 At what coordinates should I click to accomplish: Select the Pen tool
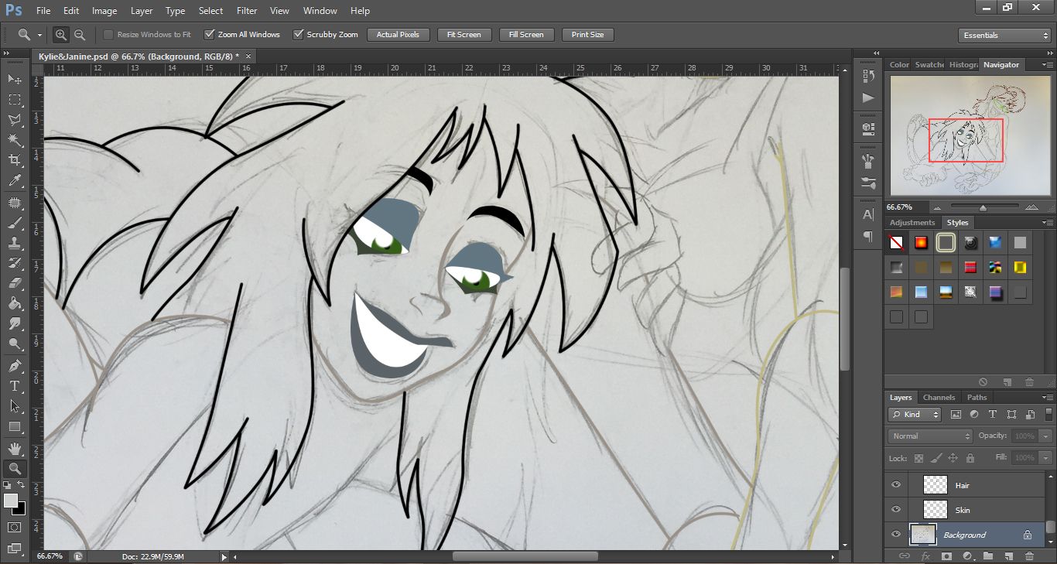14,365
